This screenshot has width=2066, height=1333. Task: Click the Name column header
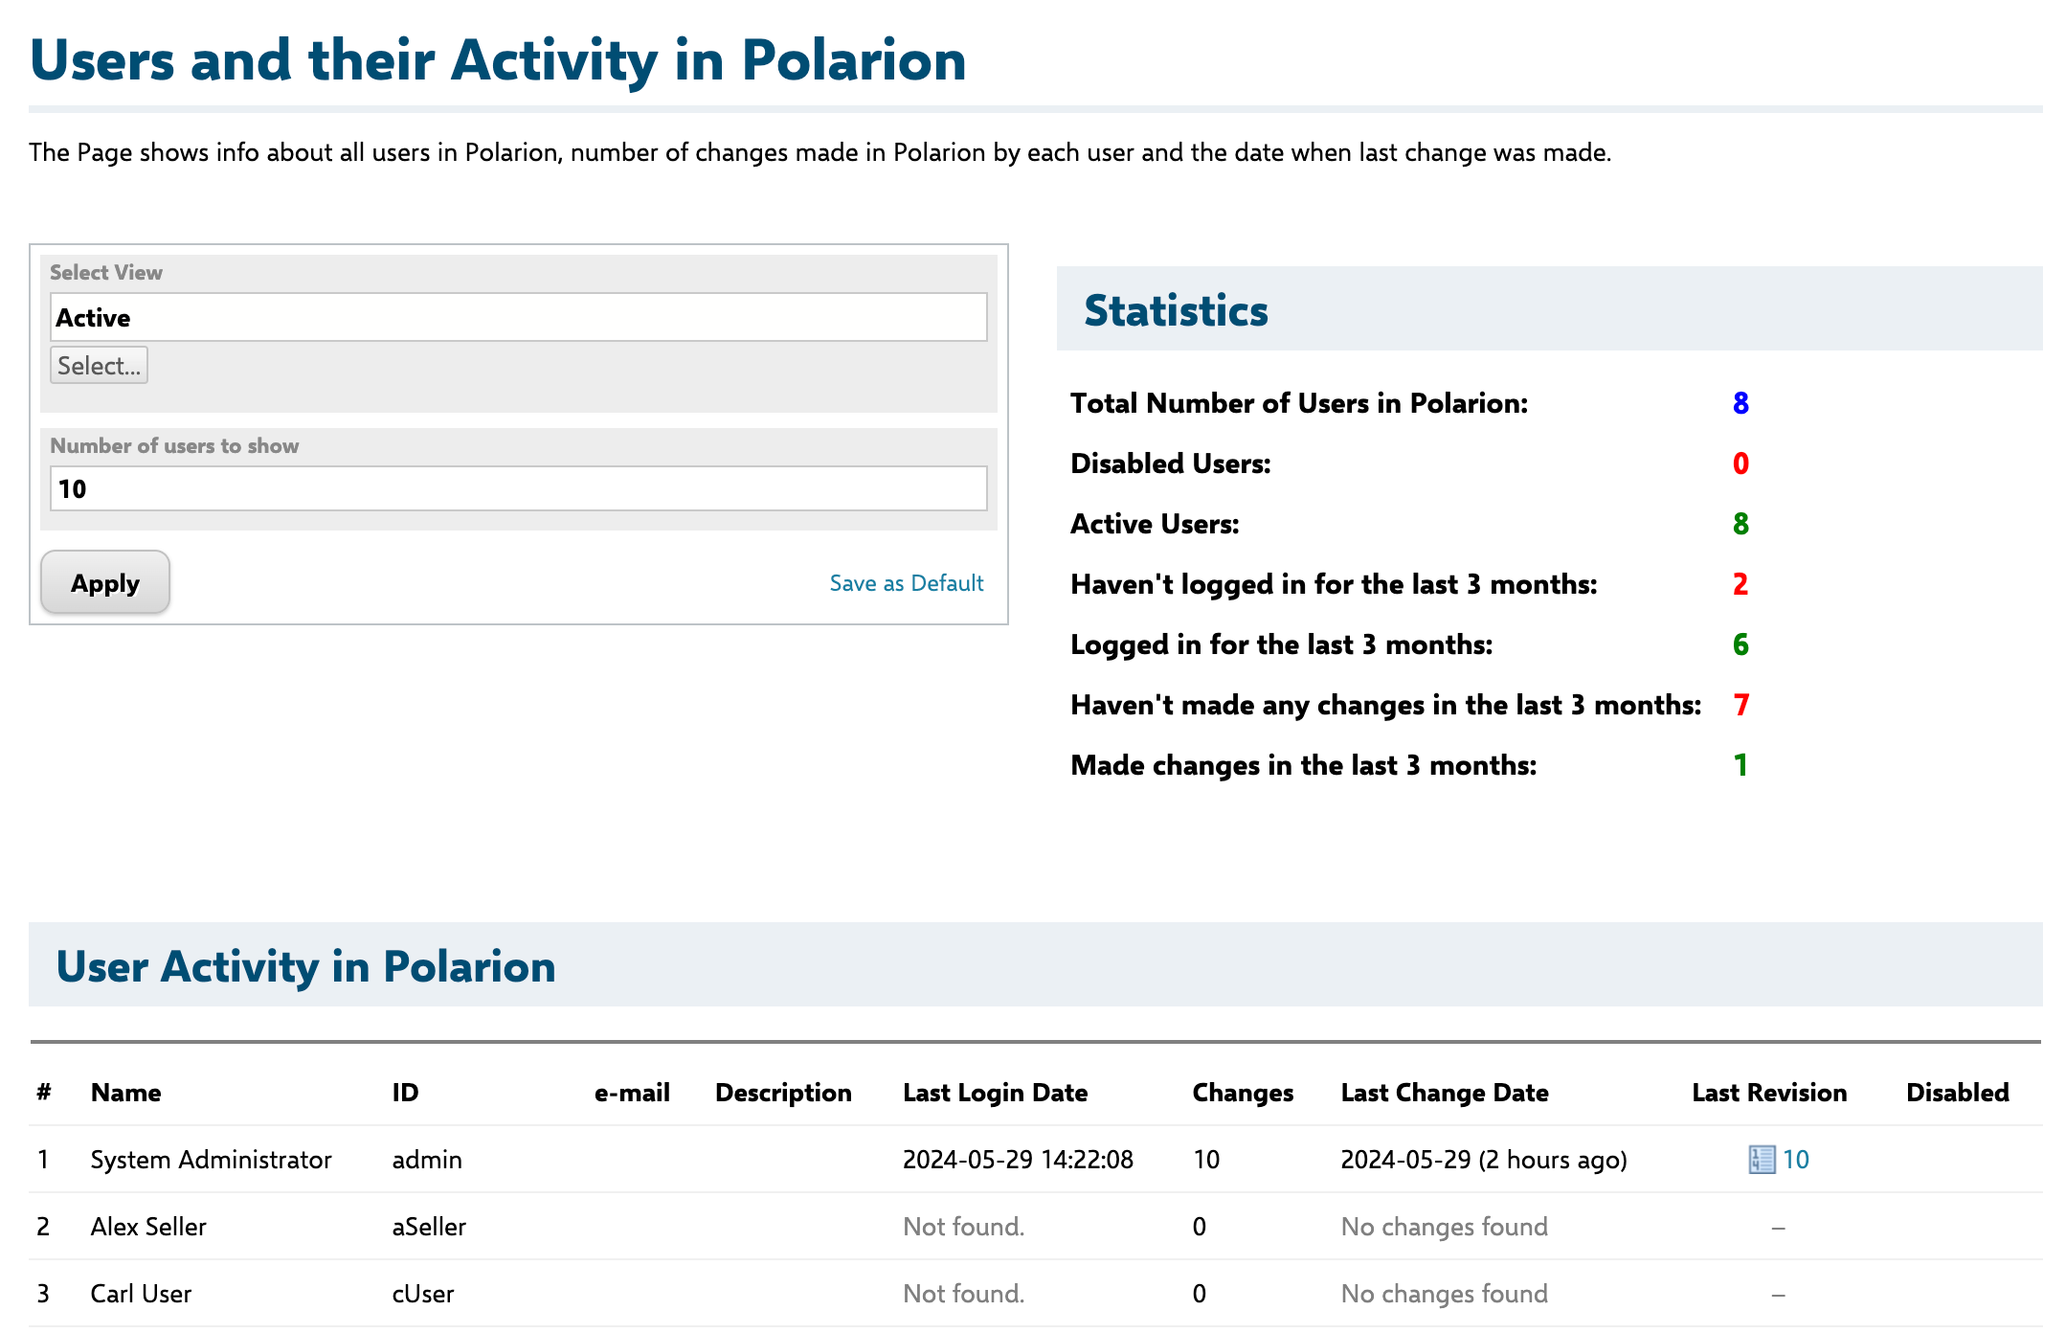[x=125, y=1093]
